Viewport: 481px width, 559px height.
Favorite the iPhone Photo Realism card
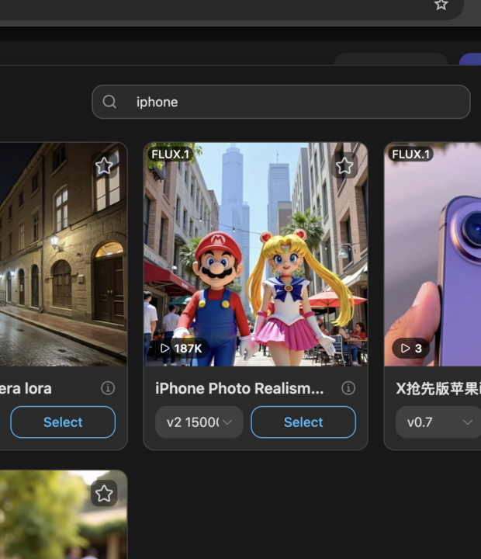[344, 165]
